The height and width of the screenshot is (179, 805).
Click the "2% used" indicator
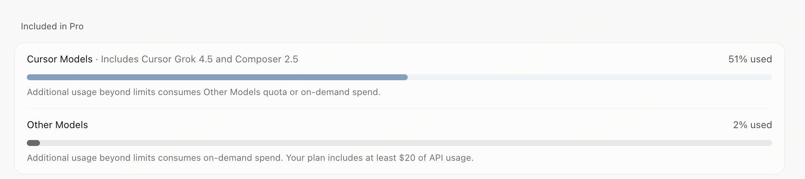coord(752,125)
